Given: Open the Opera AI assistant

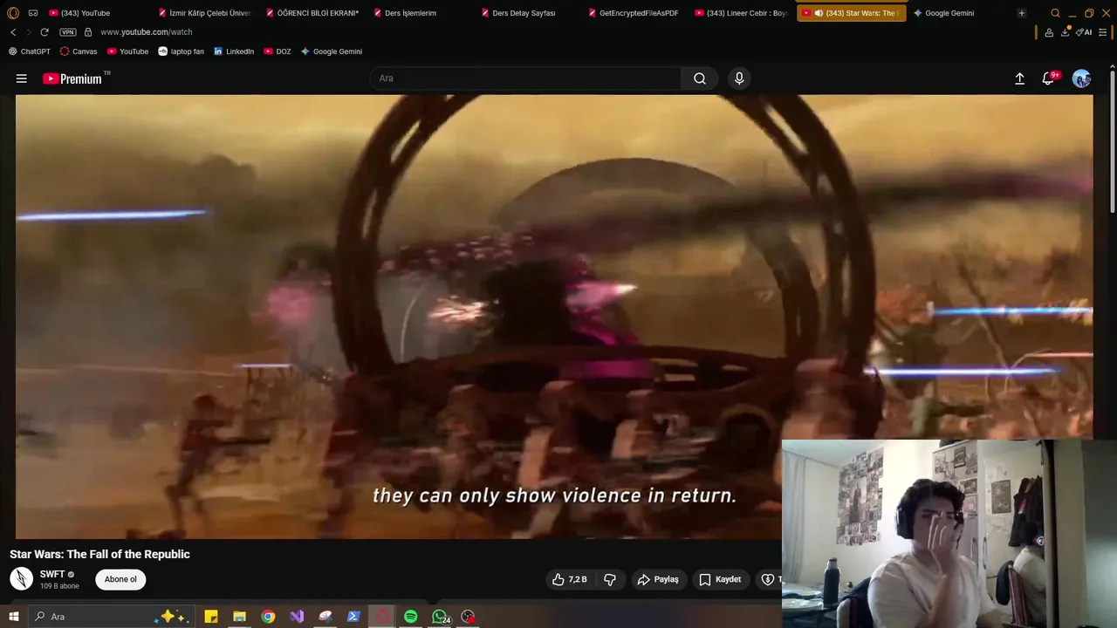Looking at the screenshot, I should pyautogui.click(x=1085, y=32).
